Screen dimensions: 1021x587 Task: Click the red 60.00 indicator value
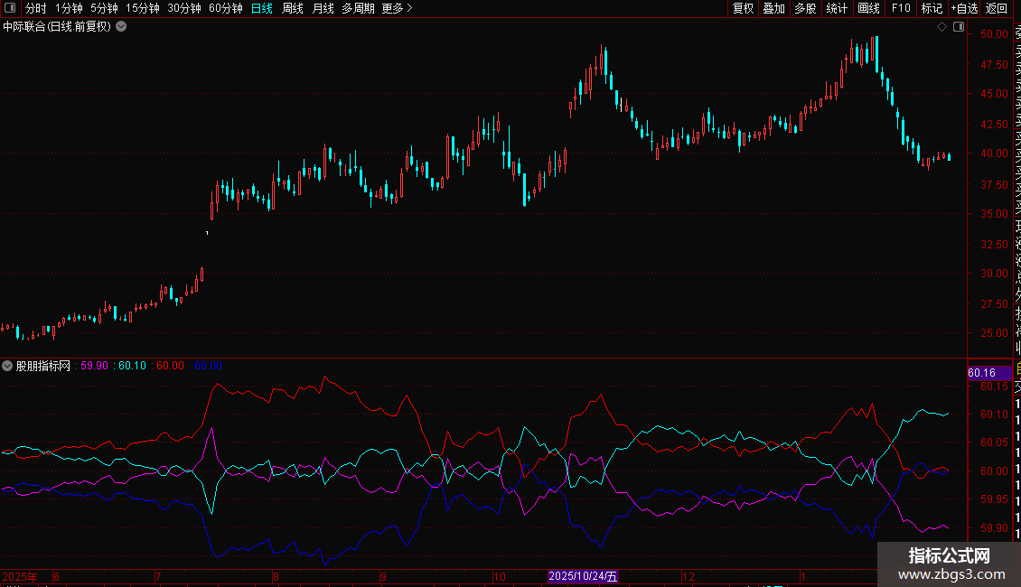pos(170,366)
